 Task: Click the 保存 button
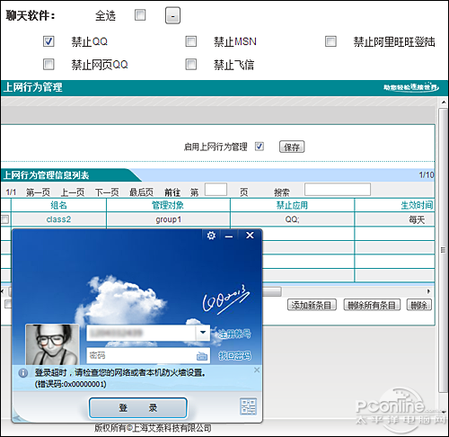click(x=292, y=147)
